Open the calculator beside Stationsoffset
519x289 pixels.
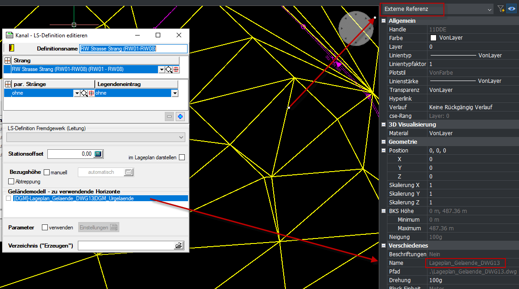tap(98, 154)
